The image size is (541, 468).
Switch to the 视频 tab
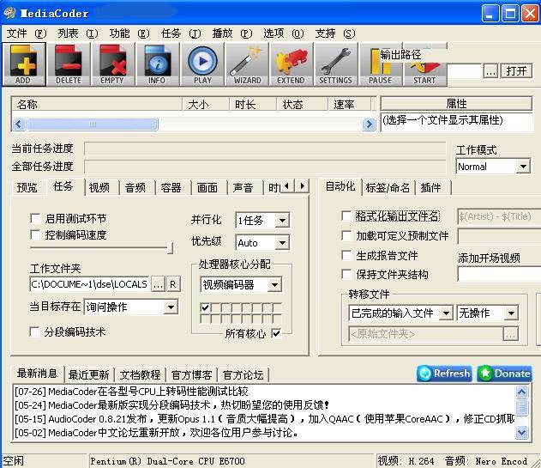[x=99, y=188]
